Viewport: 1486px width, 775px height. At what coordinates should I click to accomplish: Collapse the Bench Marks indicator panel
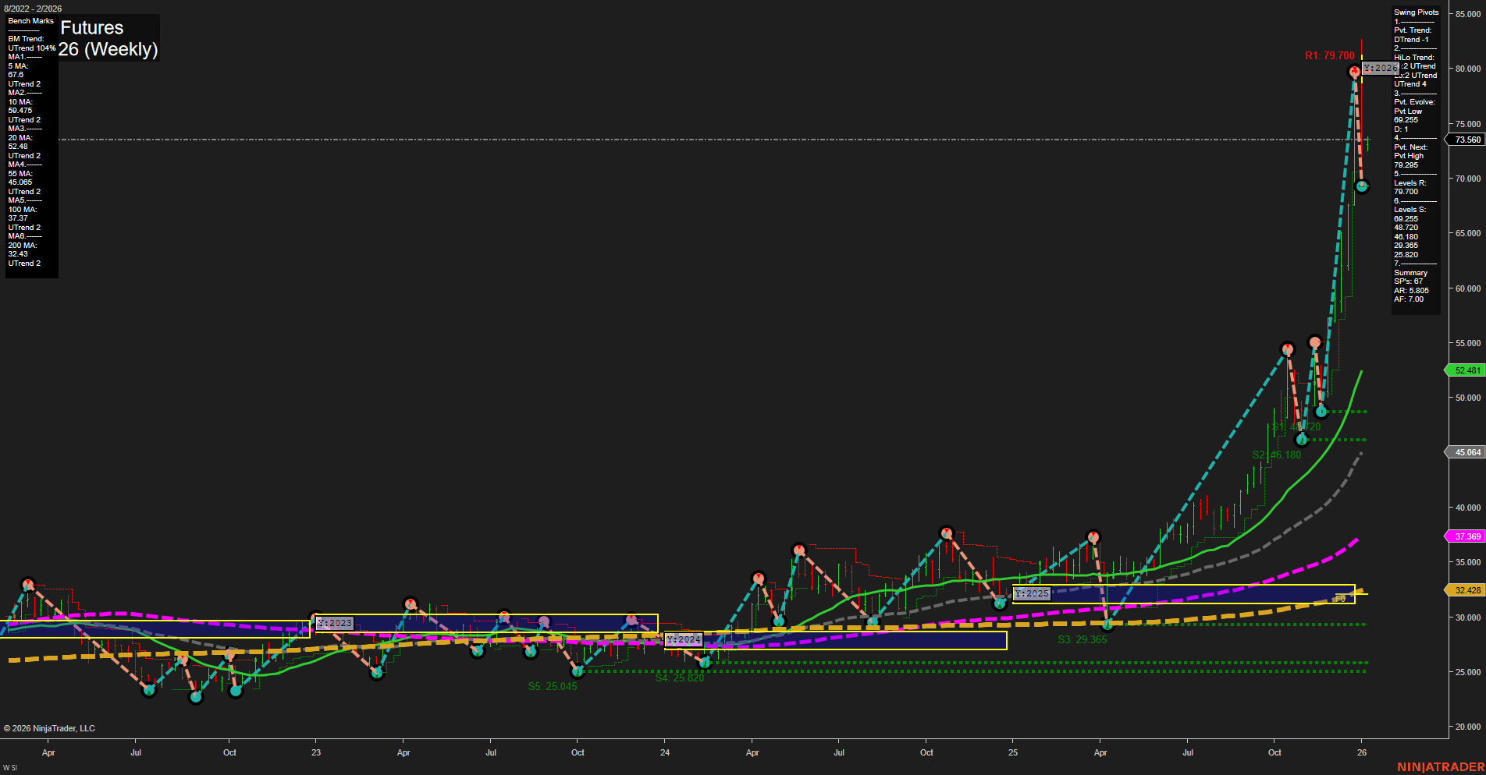(x=30, y=21)
